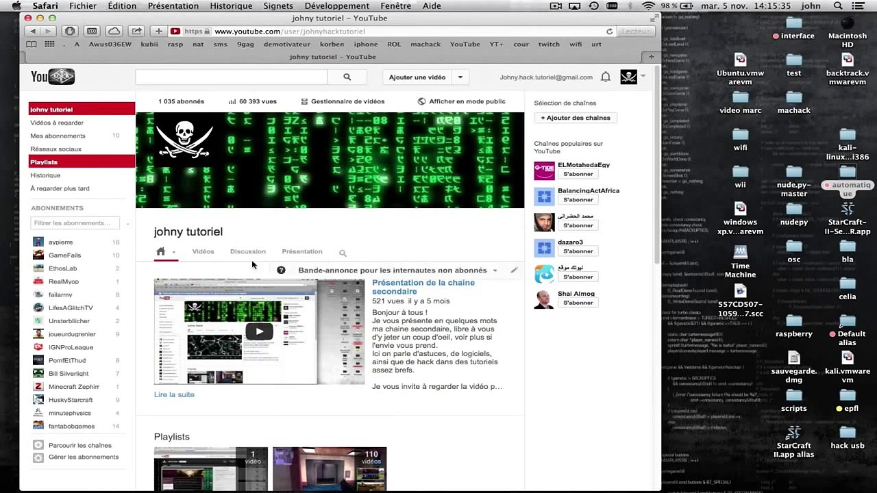Select Playlists in the left sidebar

[x=82, y=162]
